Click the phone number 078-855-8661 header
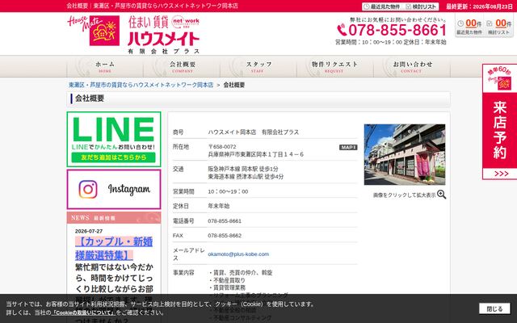517x323 pixels. (397, 30)
